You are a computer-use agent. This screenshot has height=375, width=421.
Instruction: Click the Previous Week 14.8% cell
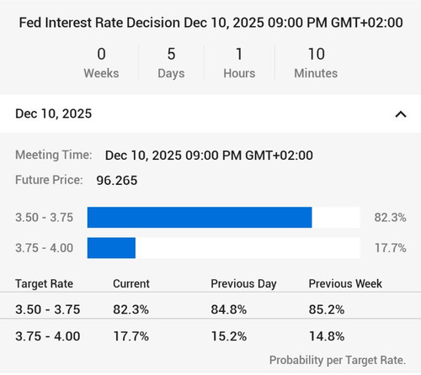[327, 336]
